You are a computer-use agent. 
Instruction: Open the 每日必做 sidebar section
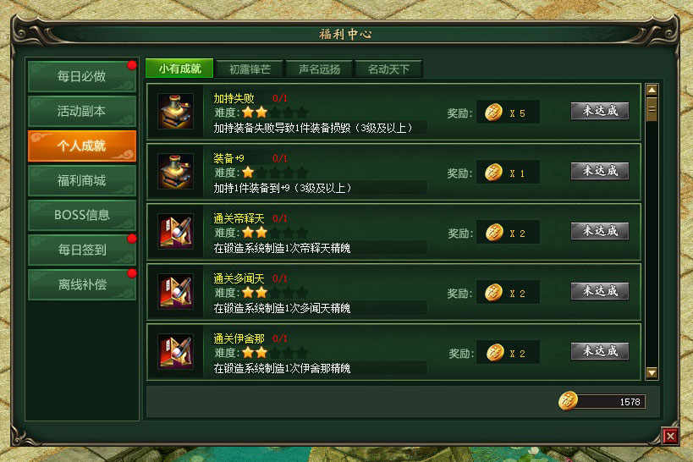[x=82, y=76]
